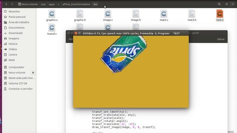Select src in the path bar
Image resolution: width=237 pixels, height=133 pixels.
click(x=96, y=4)
